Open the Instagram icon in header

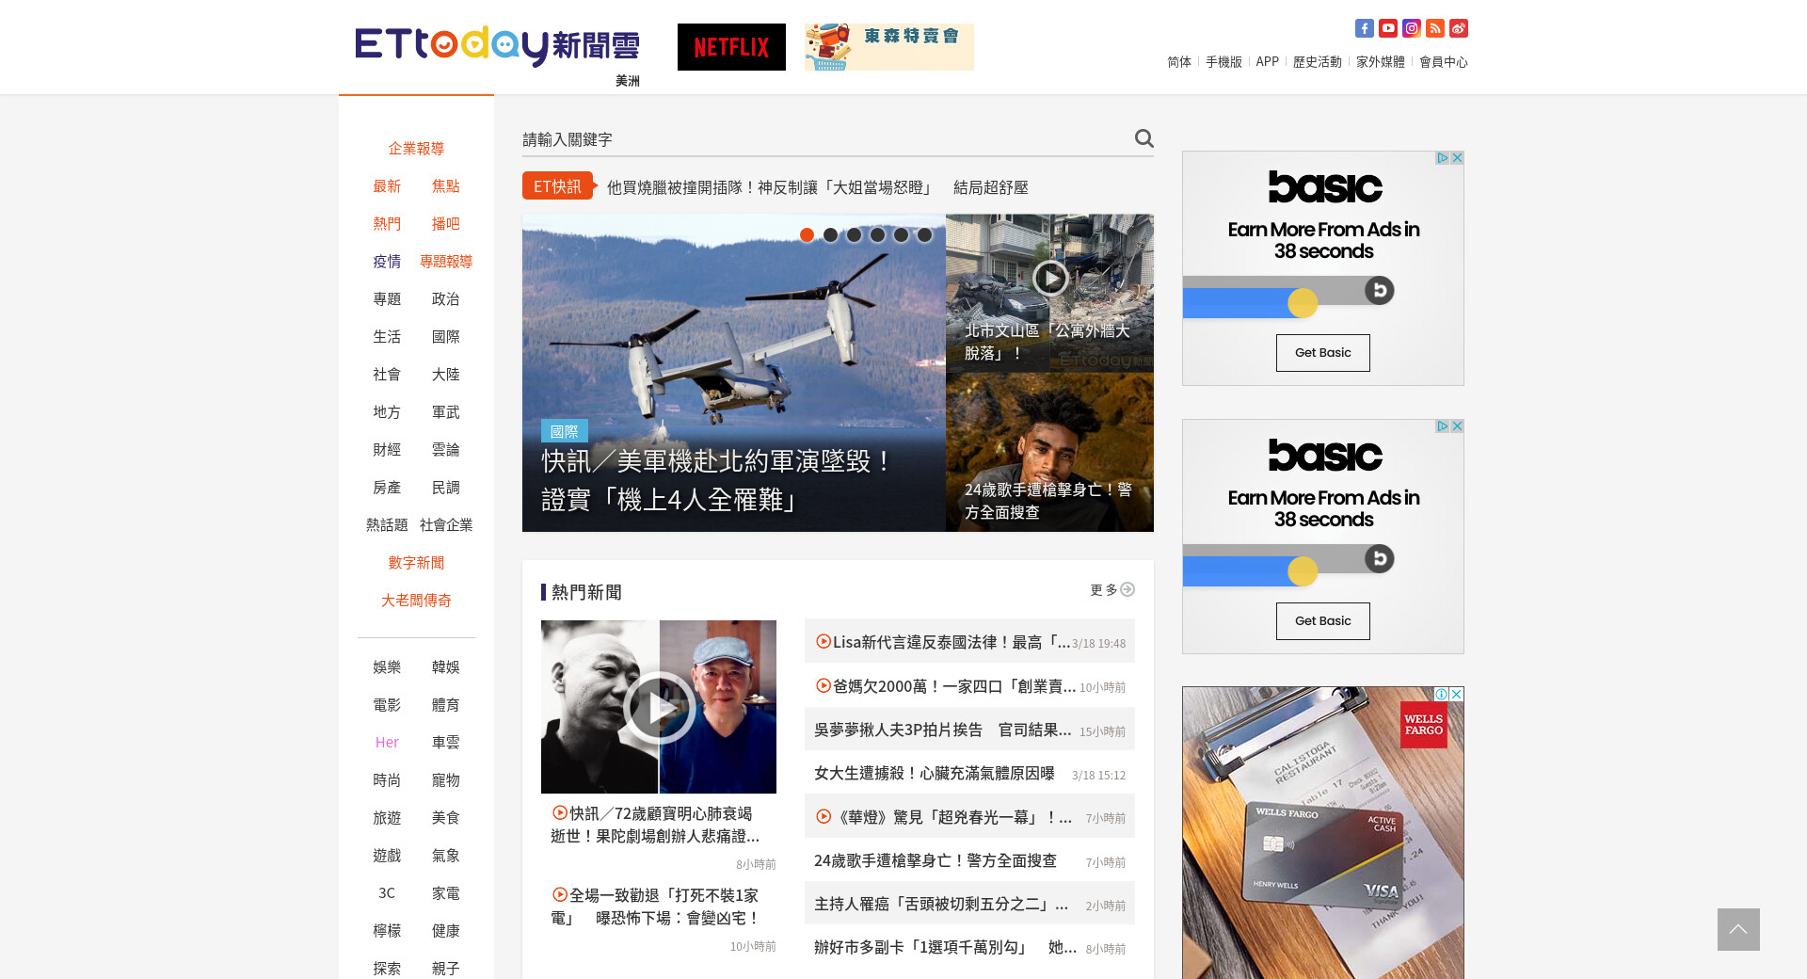click(x=1411, y=28)
